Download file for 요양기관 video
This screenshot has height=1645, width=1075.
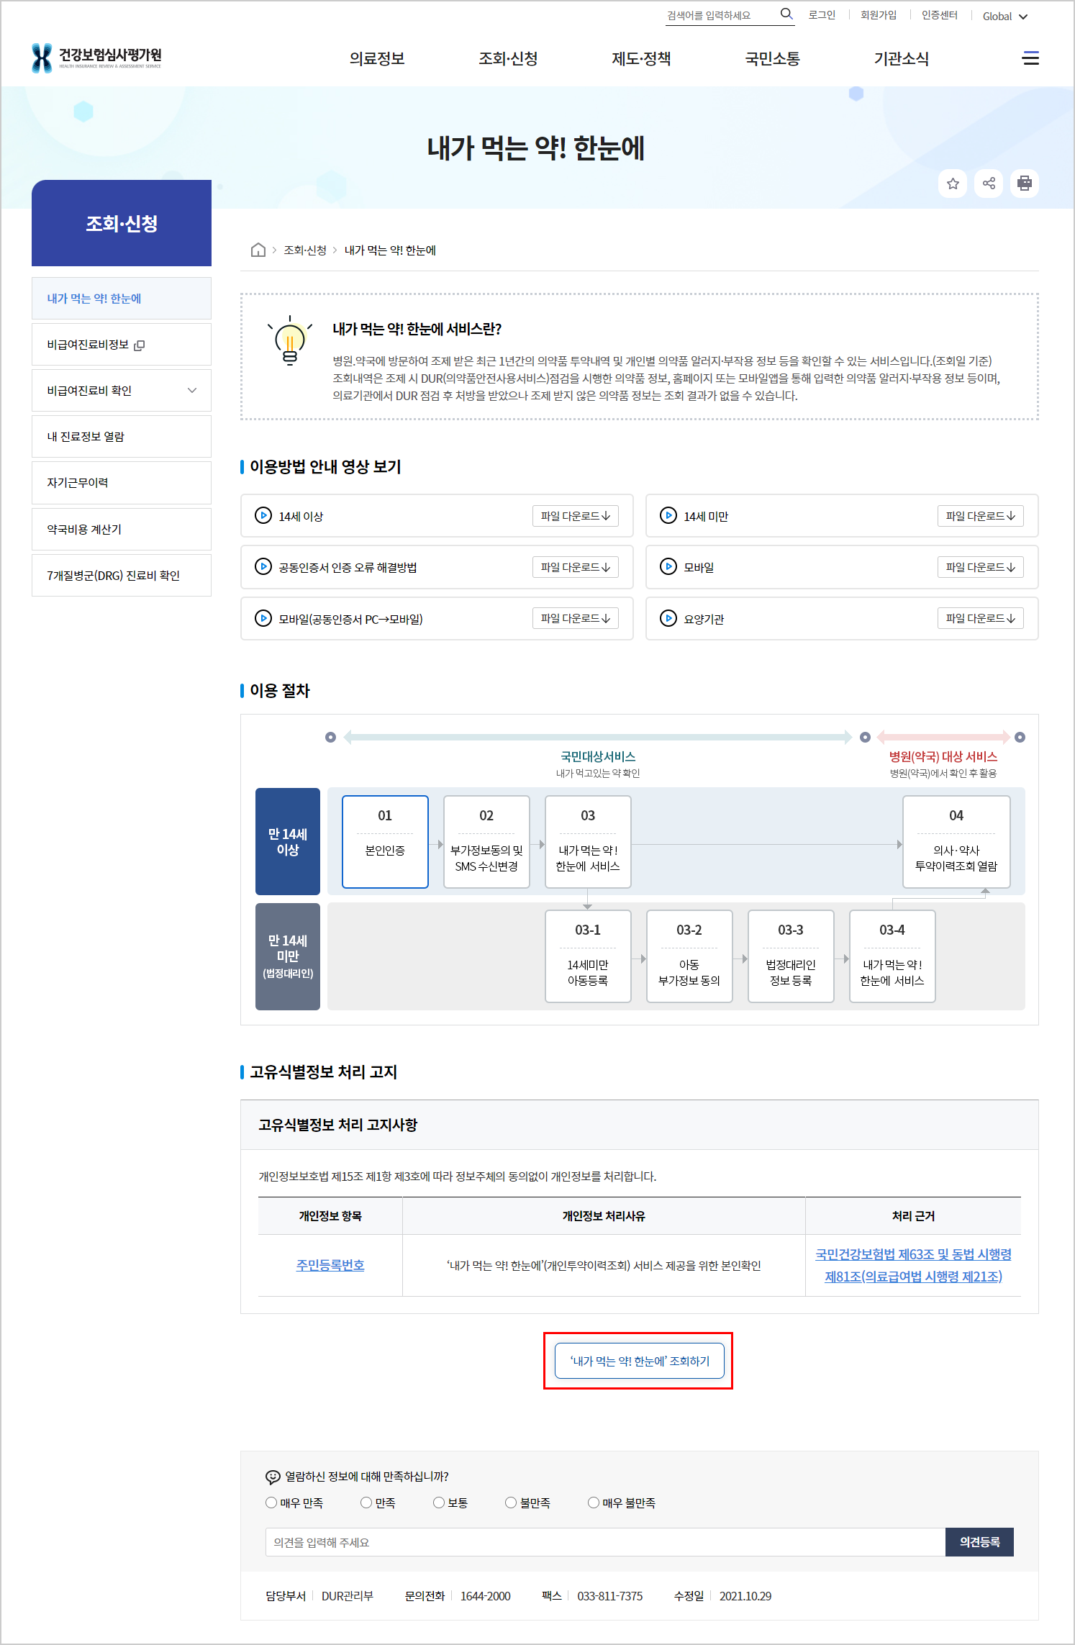[981, 618]
